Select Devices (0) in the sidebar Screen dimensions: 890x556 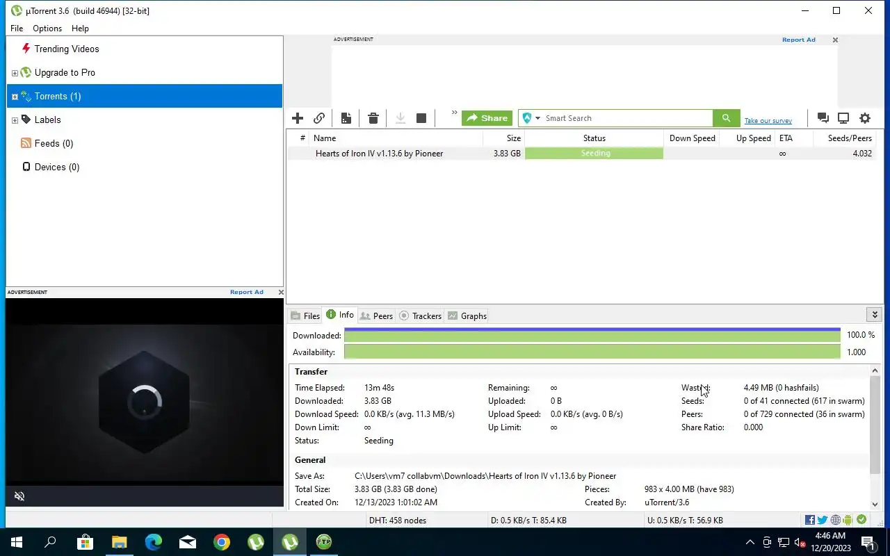pyautogui.click(x=57, y=167)
